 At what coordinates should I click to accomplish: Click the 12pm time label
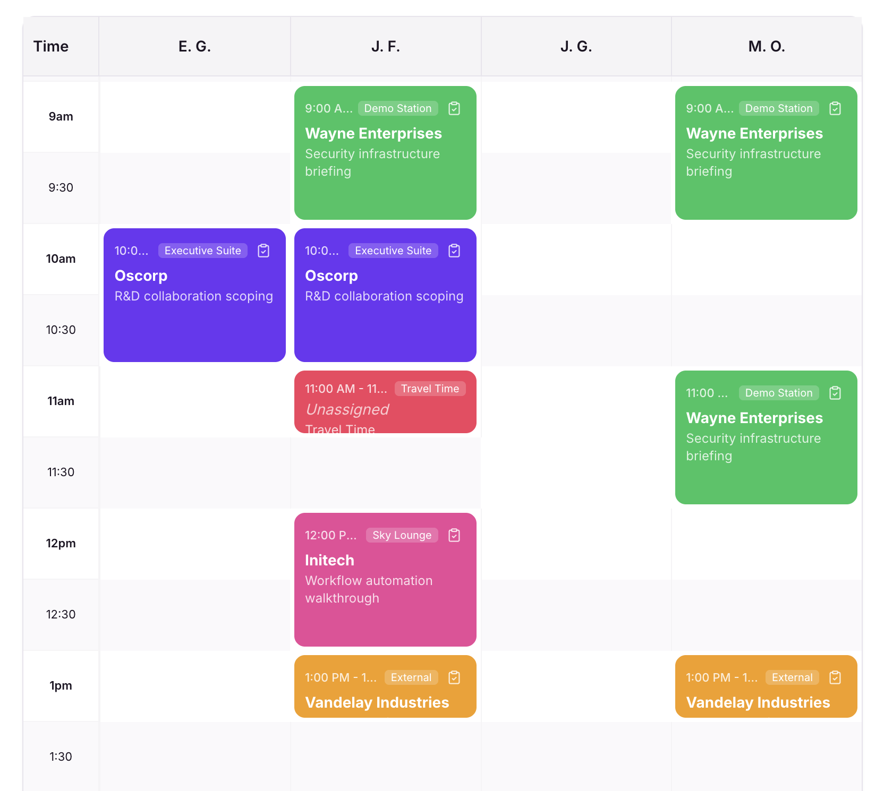(x=61, y=543)
